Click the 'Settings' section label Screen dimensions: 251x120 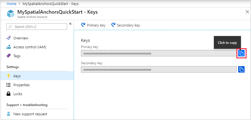13,67
